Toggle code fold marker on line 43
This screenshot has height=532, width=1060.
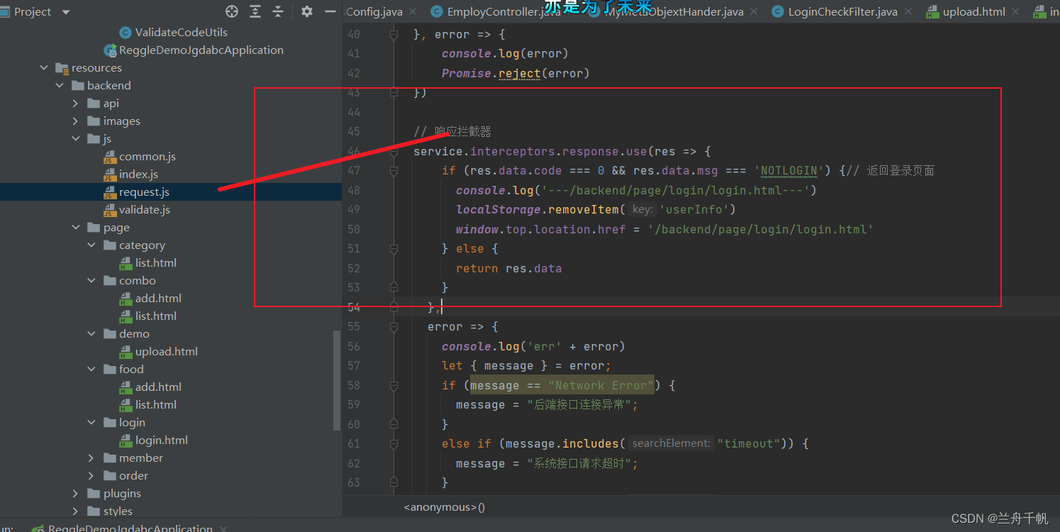point(394,92)
